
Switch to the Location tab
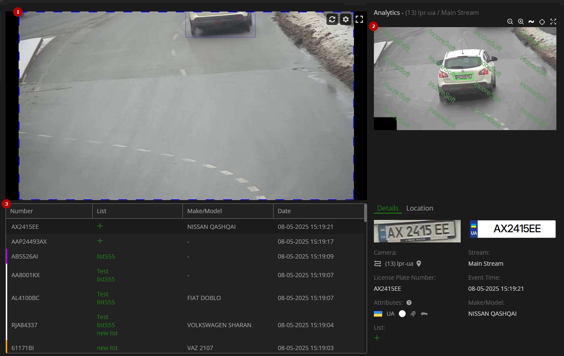tap(420, 208)
